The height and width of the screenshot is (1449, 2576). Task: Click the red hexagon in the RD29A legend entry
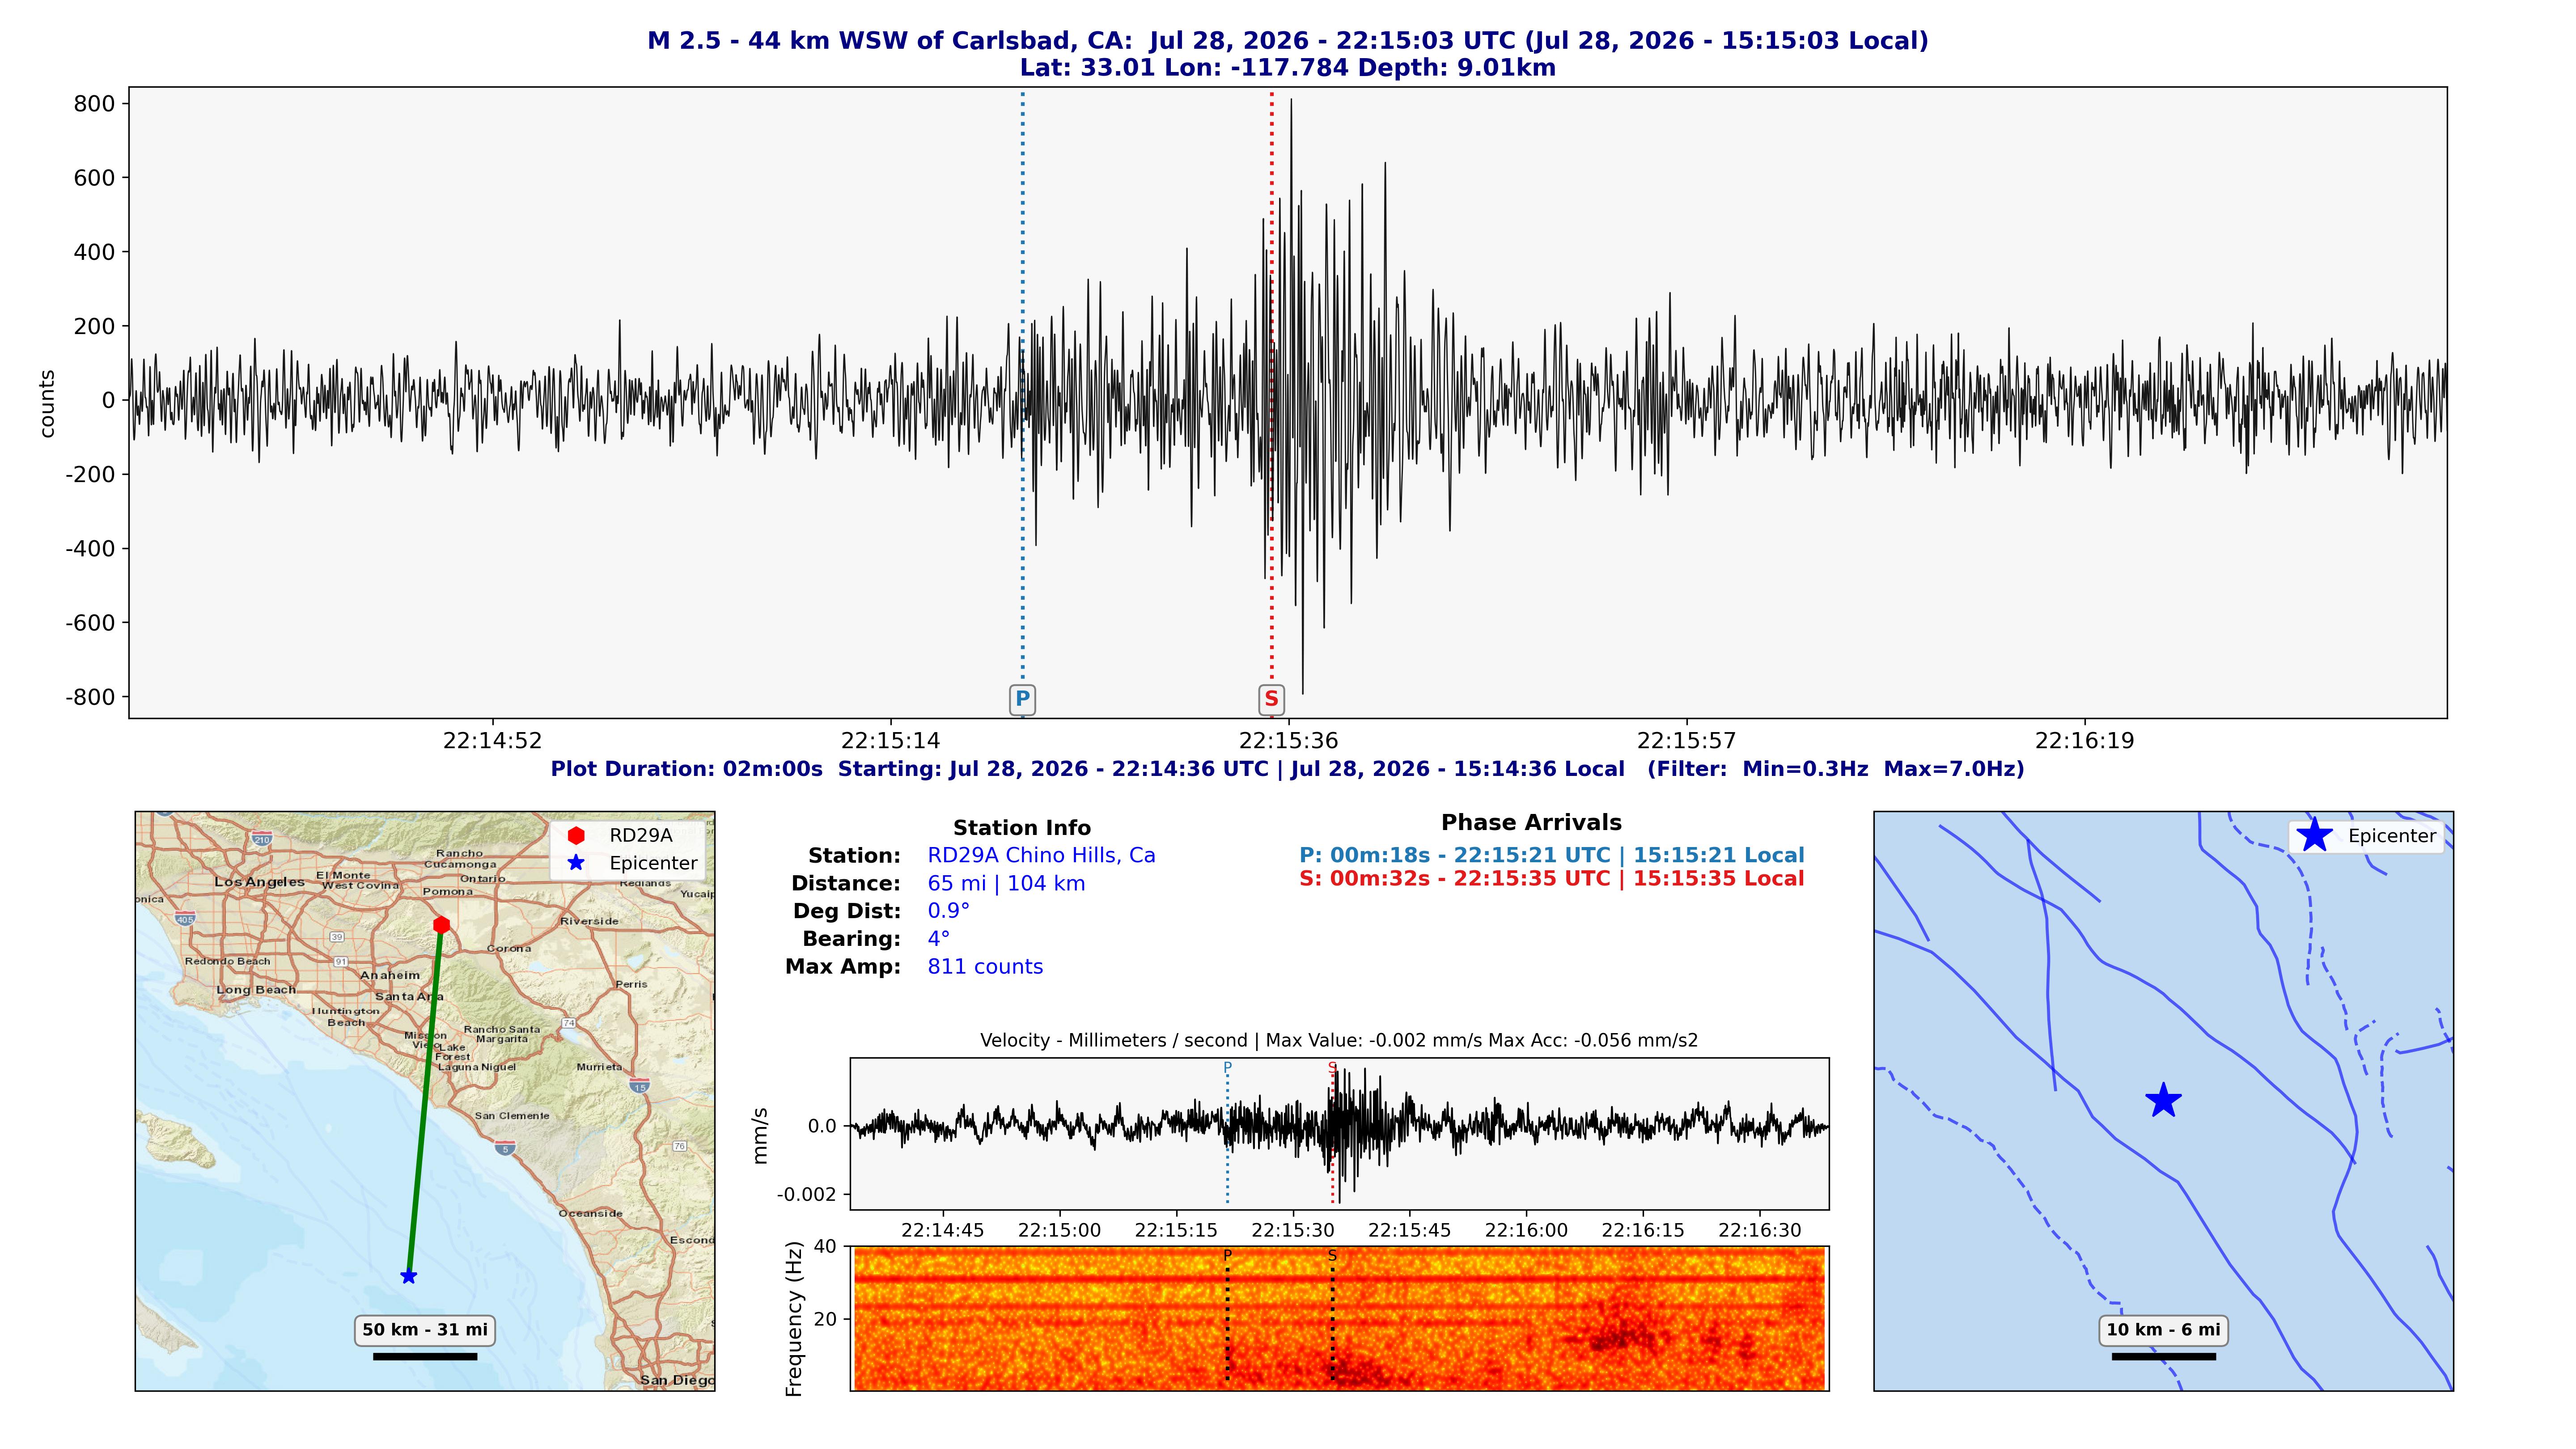pyautogui.click(x=576, y=835)
